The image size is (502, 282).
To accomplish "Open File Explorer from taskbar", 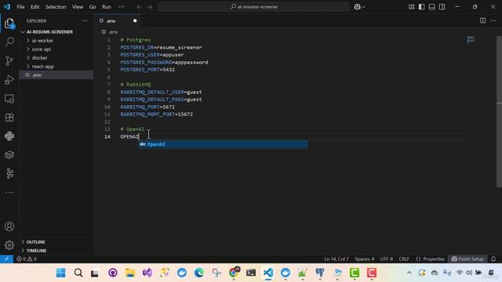I will pos(130,273).
